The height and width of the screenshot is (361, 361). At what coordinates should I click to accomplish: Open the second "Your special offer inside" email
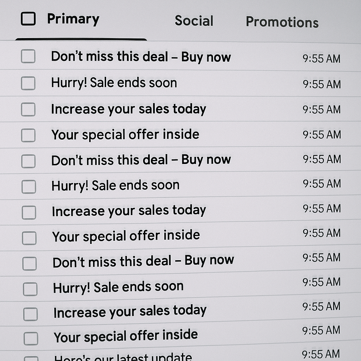pyautogui.click(x=126, y=236)
